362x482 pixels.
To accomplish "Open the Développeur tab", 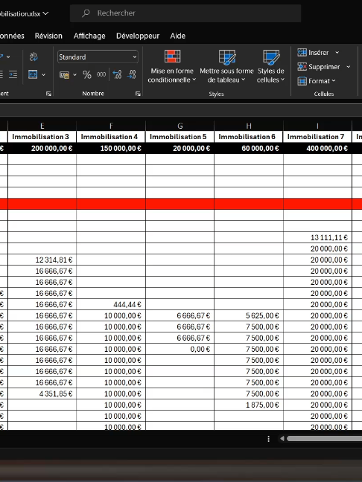I will tap(138, 36).
